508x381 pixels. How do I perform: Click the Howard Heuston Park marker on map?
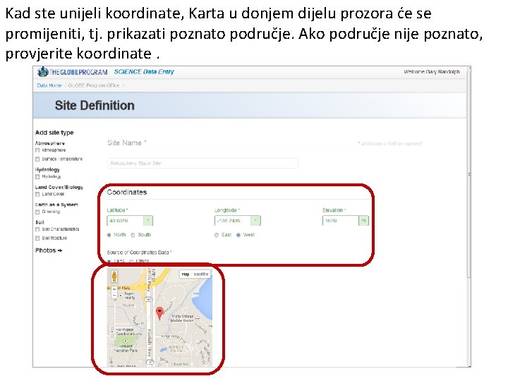click(126, 341)
